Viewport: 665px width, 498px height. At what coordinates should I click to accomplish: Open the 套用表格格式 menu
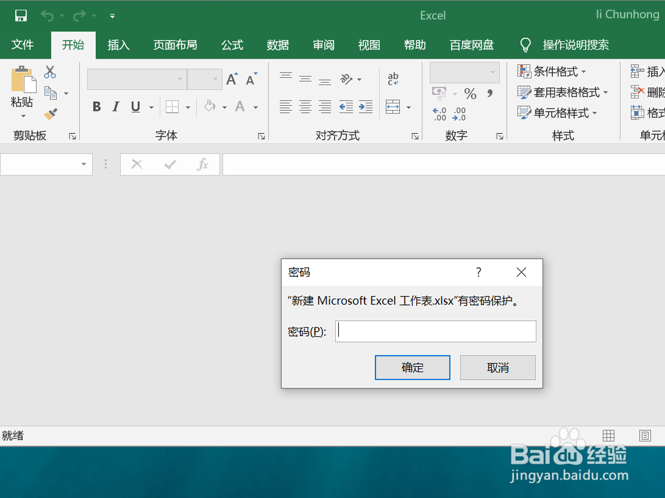coord(563,93)
